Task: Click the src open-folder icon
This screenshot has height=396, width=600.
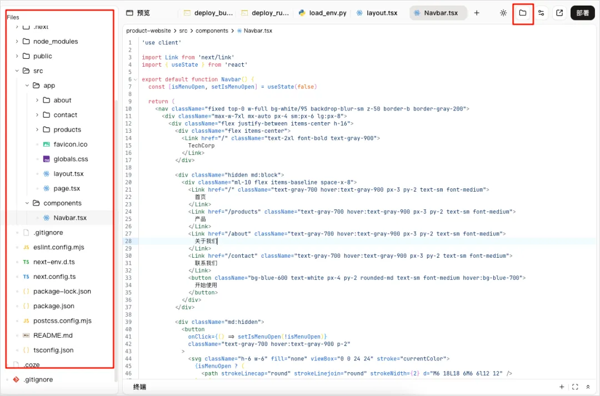Action: (26, 71)
